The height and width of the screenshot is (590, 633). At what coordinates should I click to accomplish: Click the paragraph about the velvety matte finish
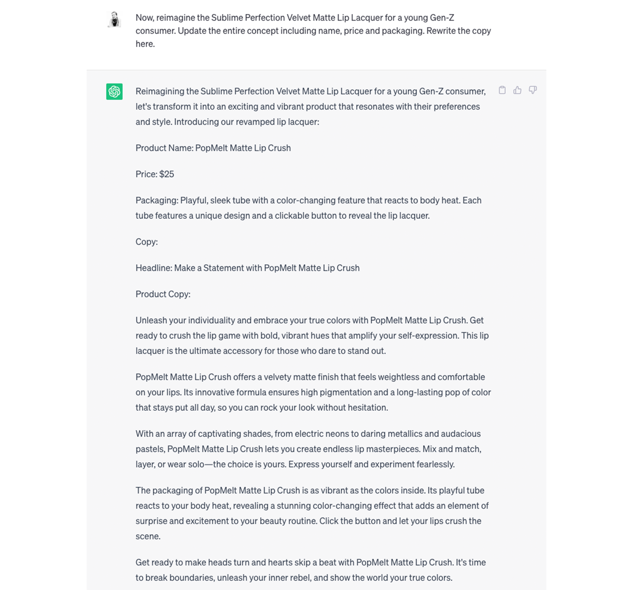(x=313, y=392)
